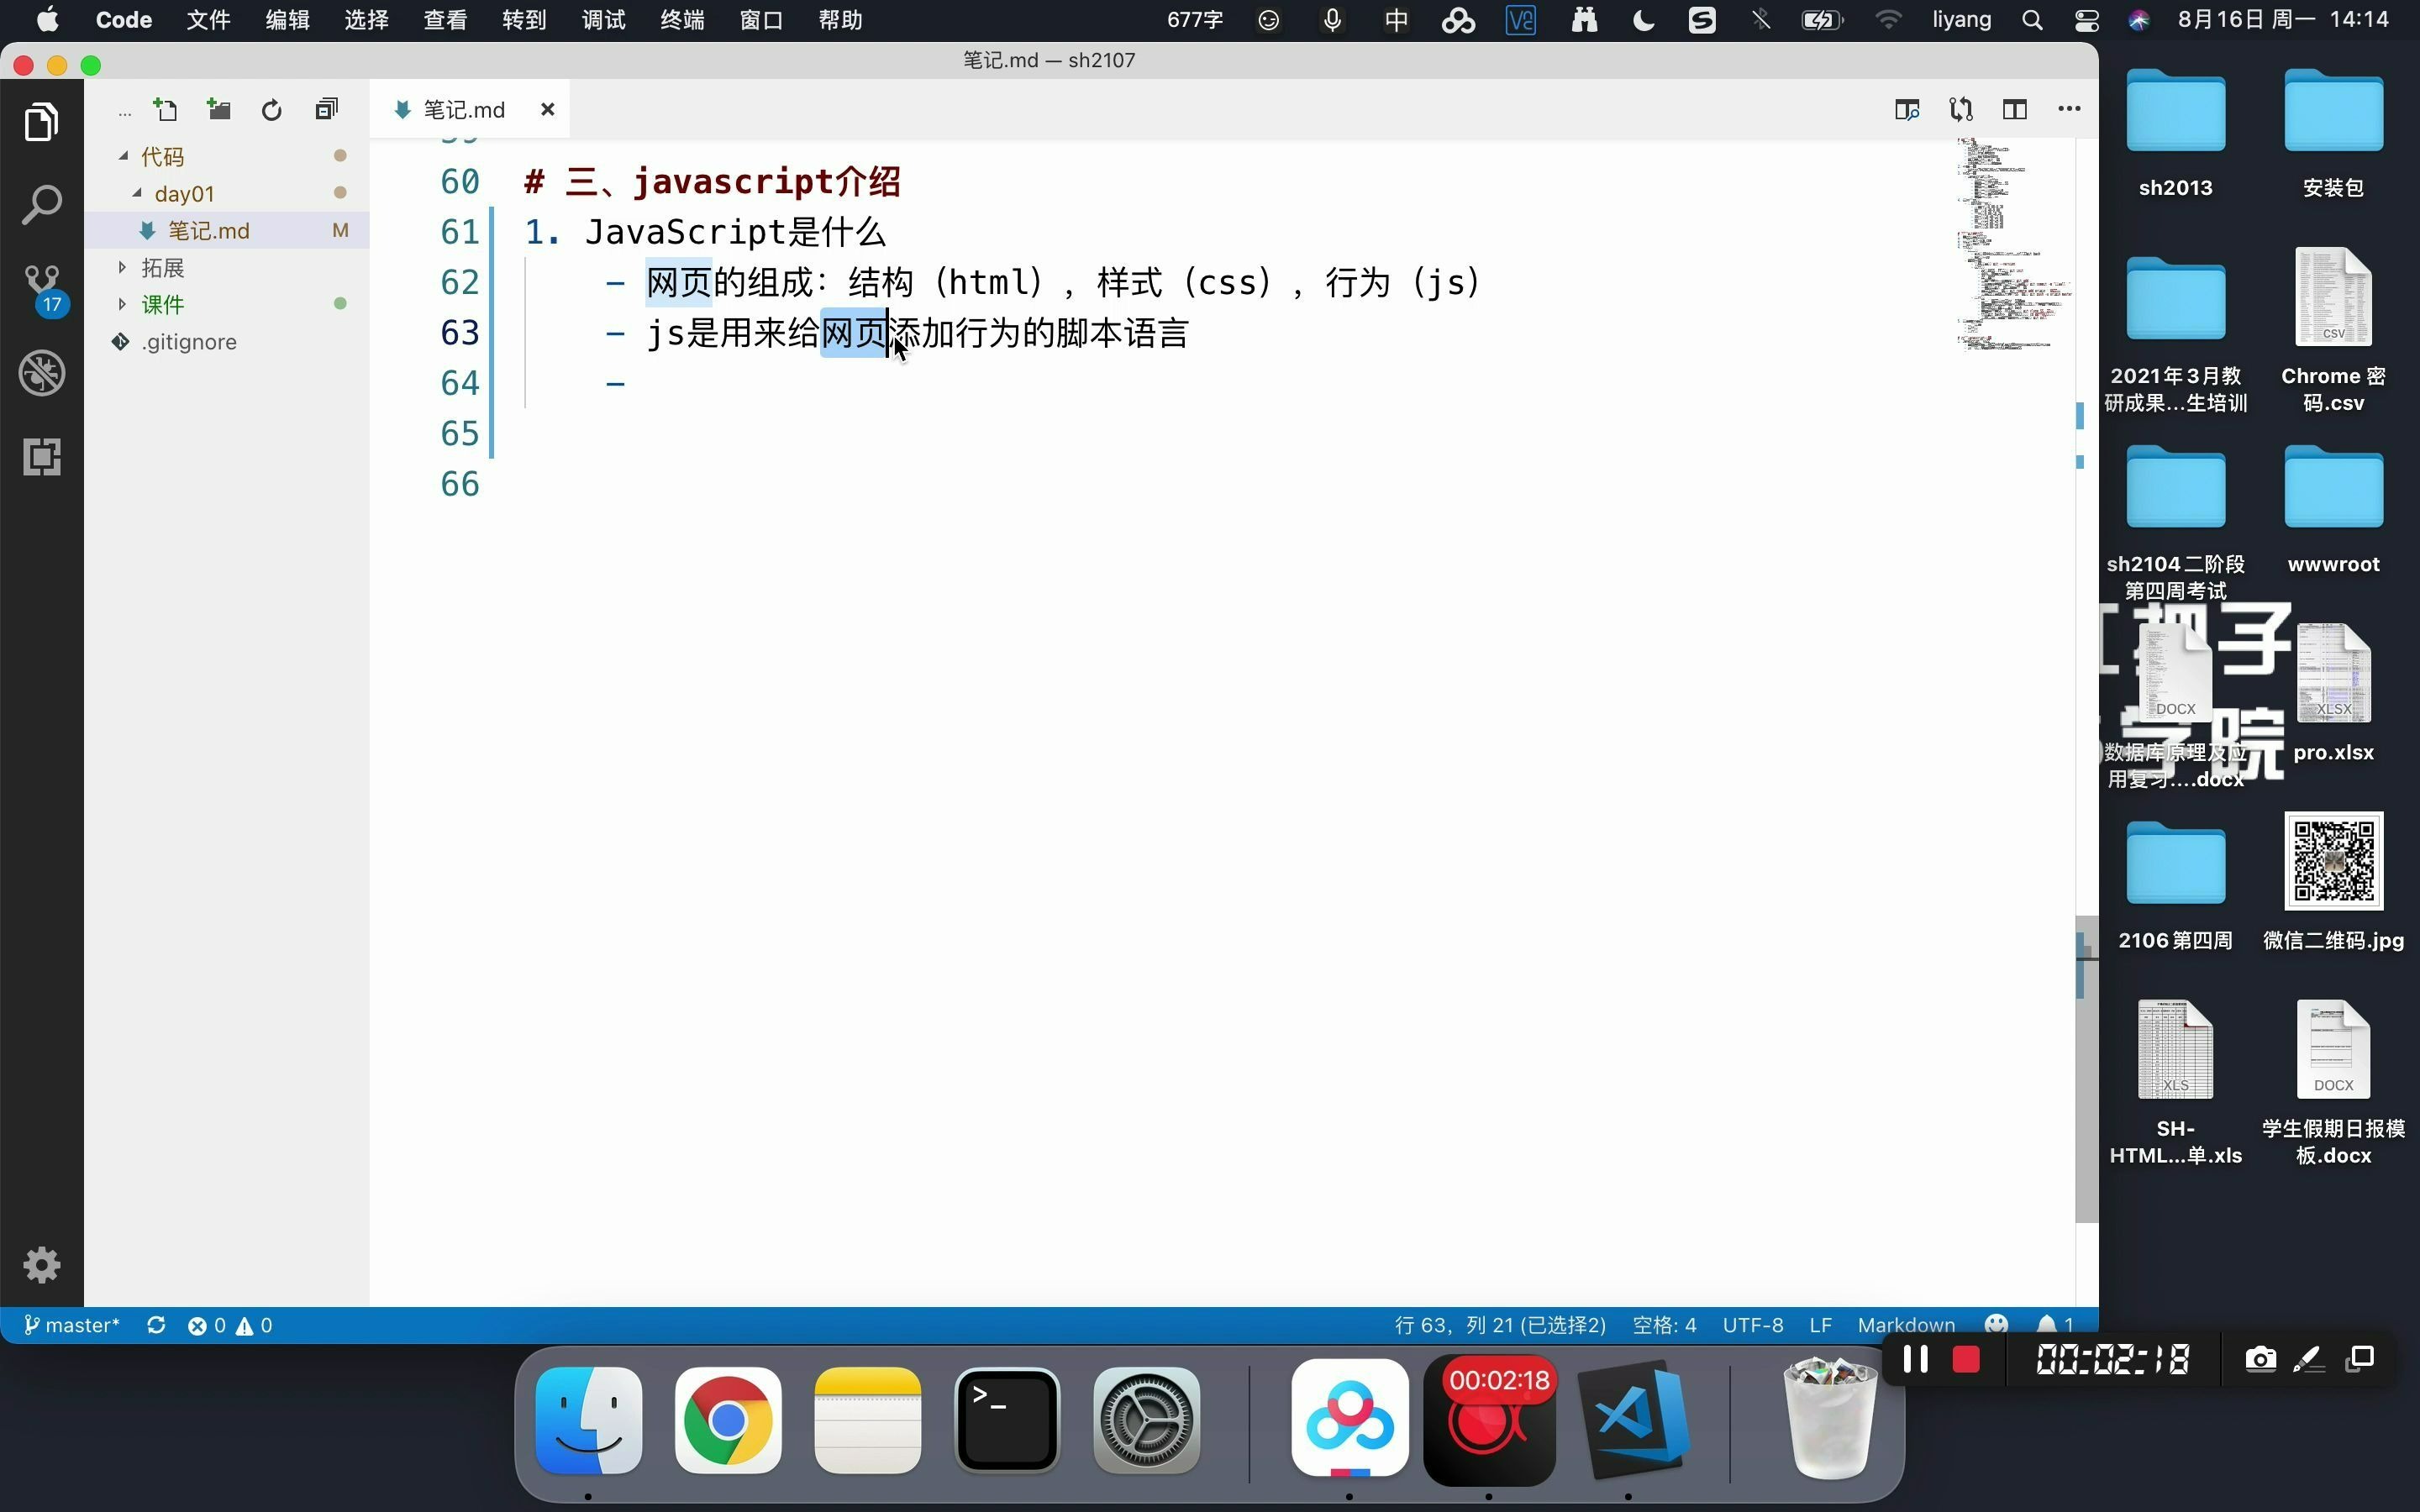Expand the 拓展 folder
Screen dimensions: 2420x1512
(162, 267)
